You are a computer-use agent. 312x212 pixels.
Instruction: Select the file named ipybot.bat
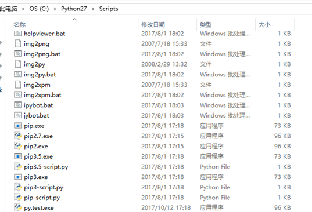pos(38,105)
